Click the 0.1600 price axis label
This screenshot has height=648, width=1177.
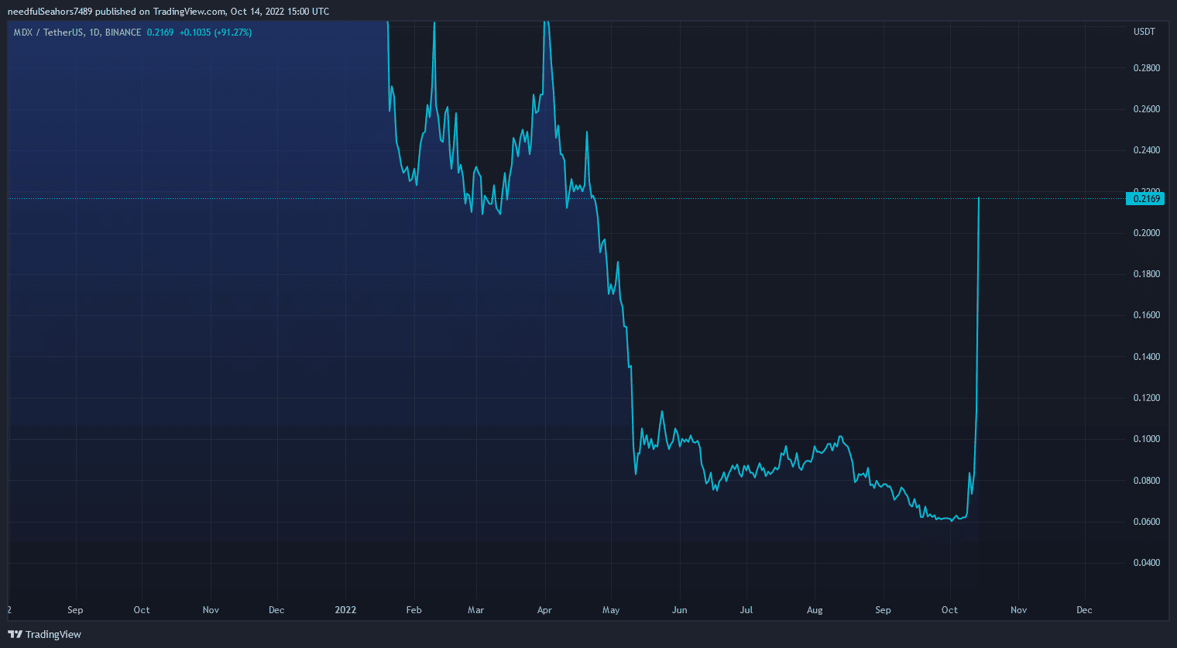[1146, 315]
